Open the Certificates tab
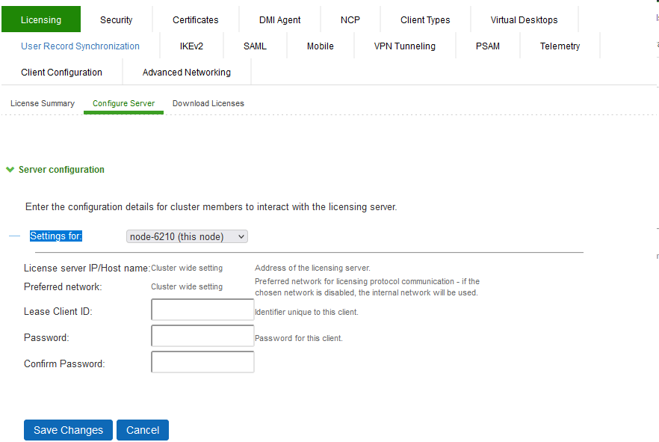 coord(196,19)
